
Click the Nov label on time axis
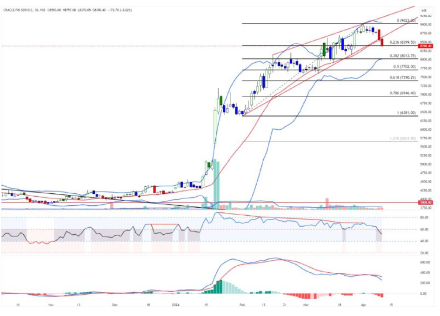click(x=51, y=305)
